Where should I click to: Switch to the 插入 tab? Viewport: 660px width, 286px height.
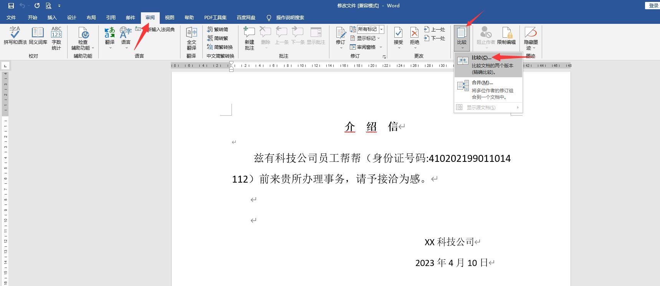pos(52,17)
